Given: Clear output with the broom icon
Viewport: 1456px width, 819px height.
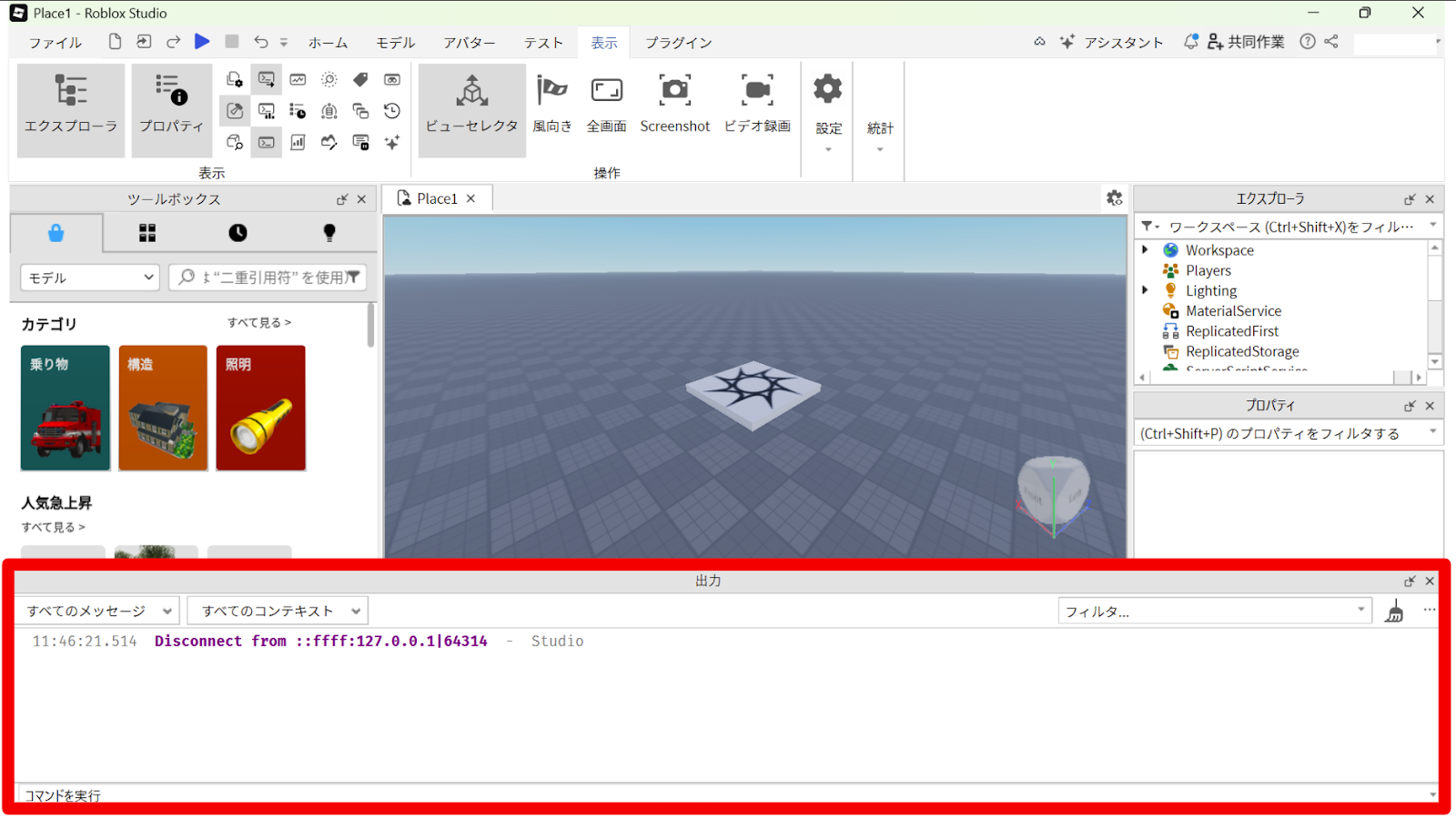Looking at the screenshot, I should [x=1394, y=612].
